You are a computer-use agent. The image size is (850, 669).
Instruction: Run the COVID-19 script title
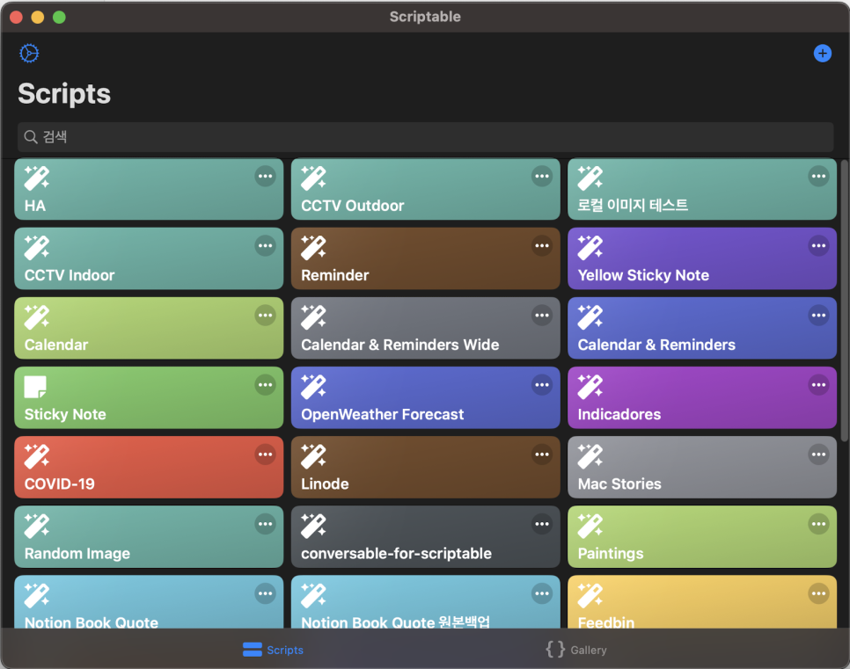coord(60,484)
